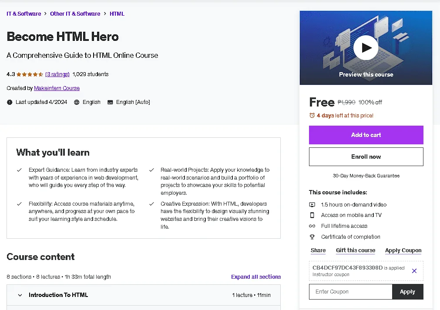Click the alarm clock icon beside 4 days left
440x310 pixels.
click(x=312, y=116)
